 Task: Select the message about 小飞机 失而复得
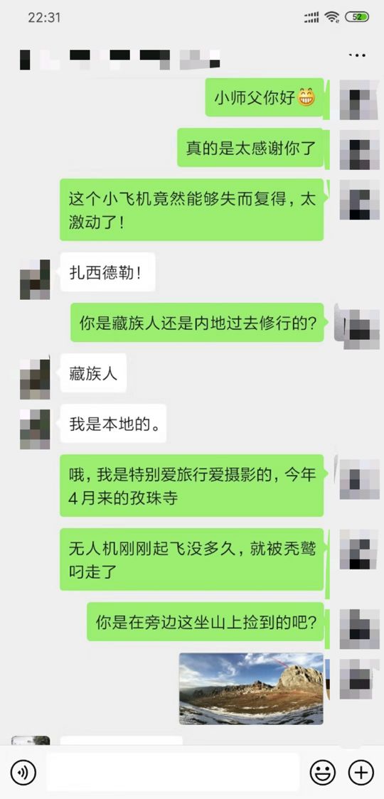pos(192,210)
